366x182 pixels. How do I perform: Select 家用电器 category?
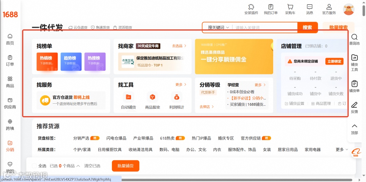[x=313, y=150]
